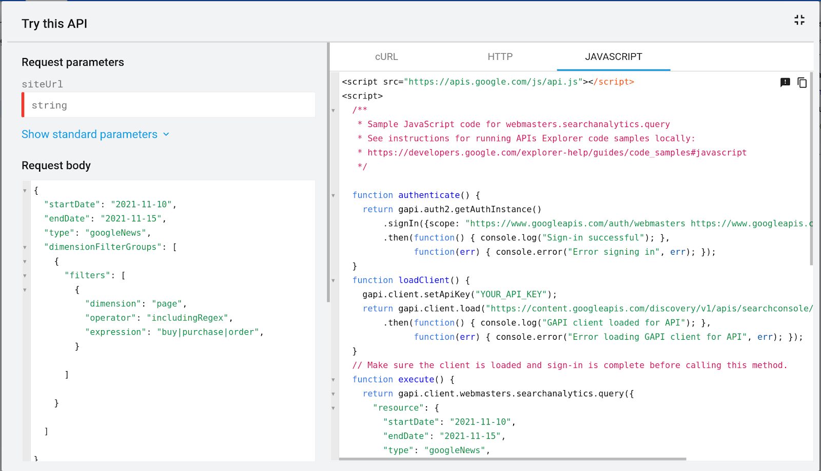Click the siteUrl string input field
Image resolution: width=821 pixels, height=471 pixels.
click(x=169, y=105)
